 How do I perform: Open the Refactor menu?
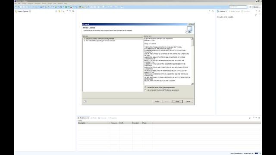tap(30, 3)
